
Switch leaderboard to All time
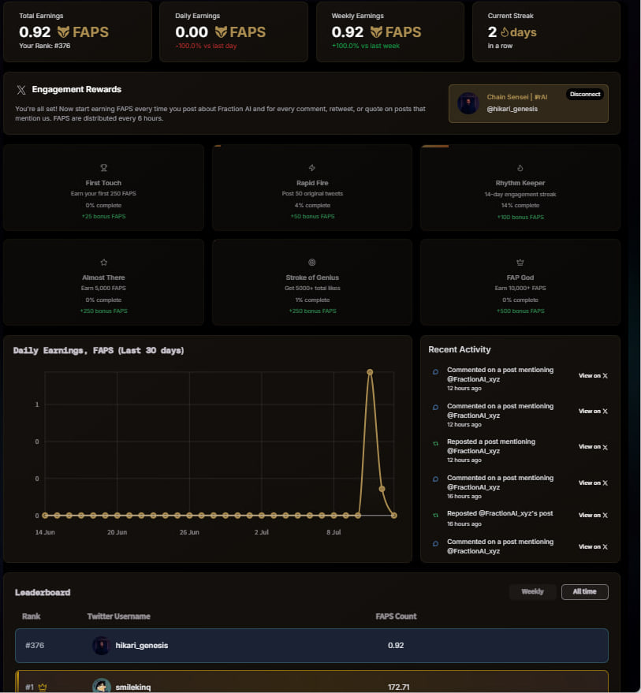[x=584, y=592]
